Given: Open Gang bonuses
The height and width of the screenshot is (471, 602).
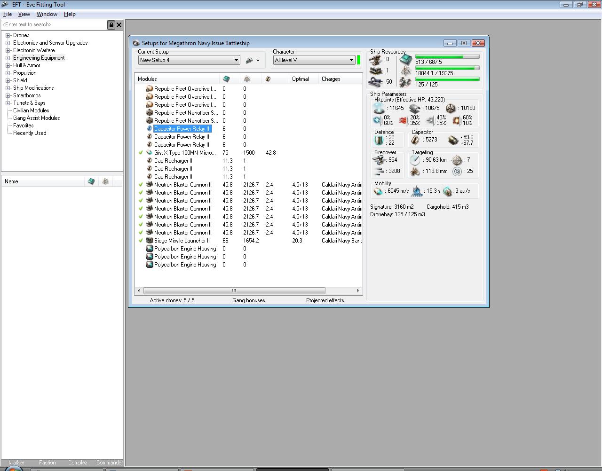Looking at the screenshot, I should pos(248,300).
